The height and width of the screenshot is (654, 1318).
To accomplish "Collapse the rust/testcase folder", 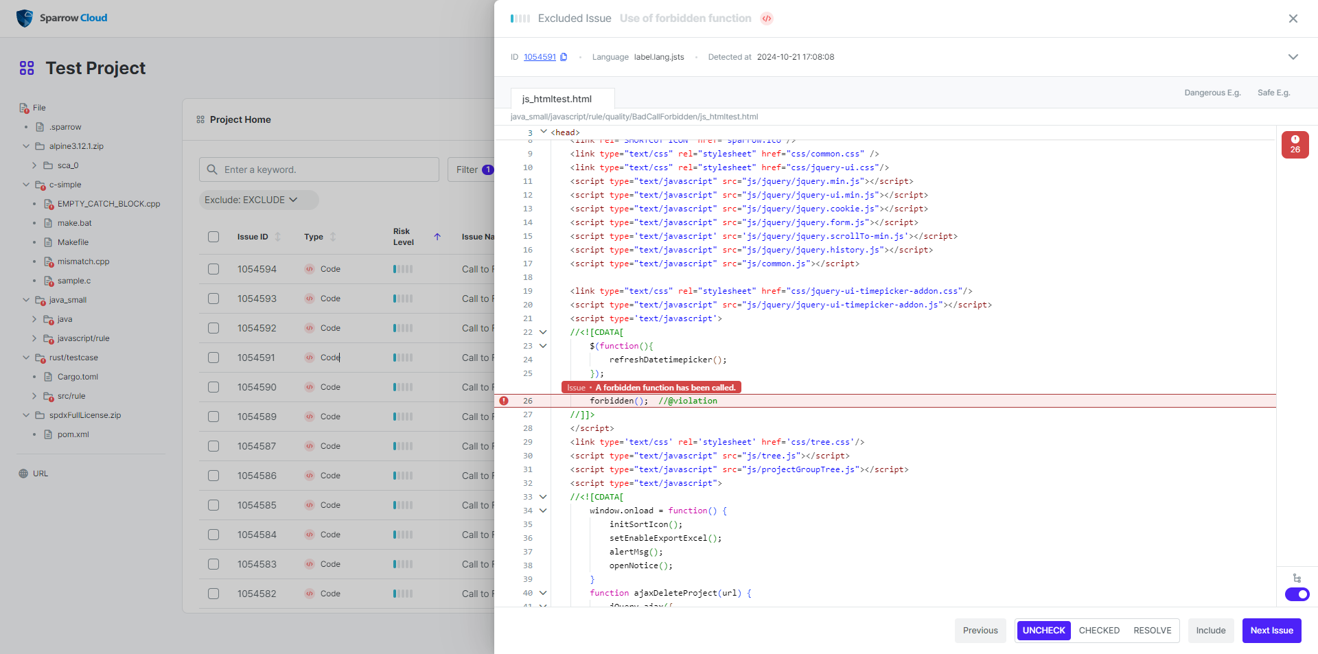I will pyautogui.click(x=26, y=358).
